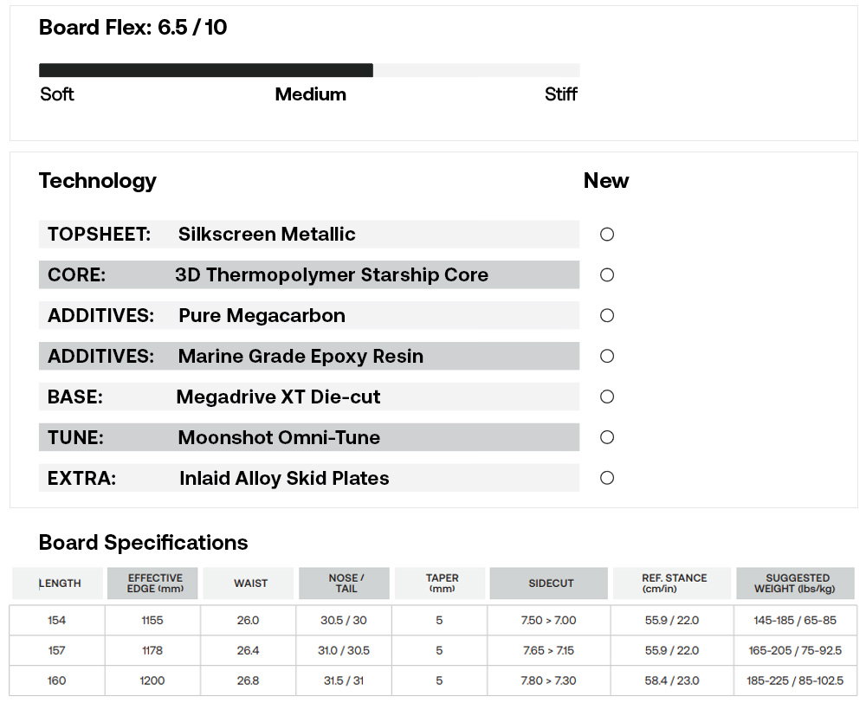Select New radio for Silkscreen Metallic topsheet

607,234
